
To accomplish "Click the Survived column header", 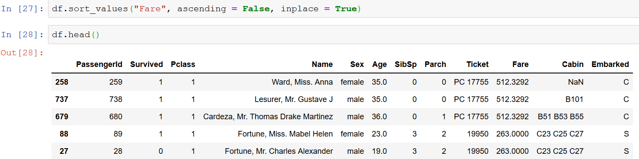I will pyautogui.click(x=147, y=64).
